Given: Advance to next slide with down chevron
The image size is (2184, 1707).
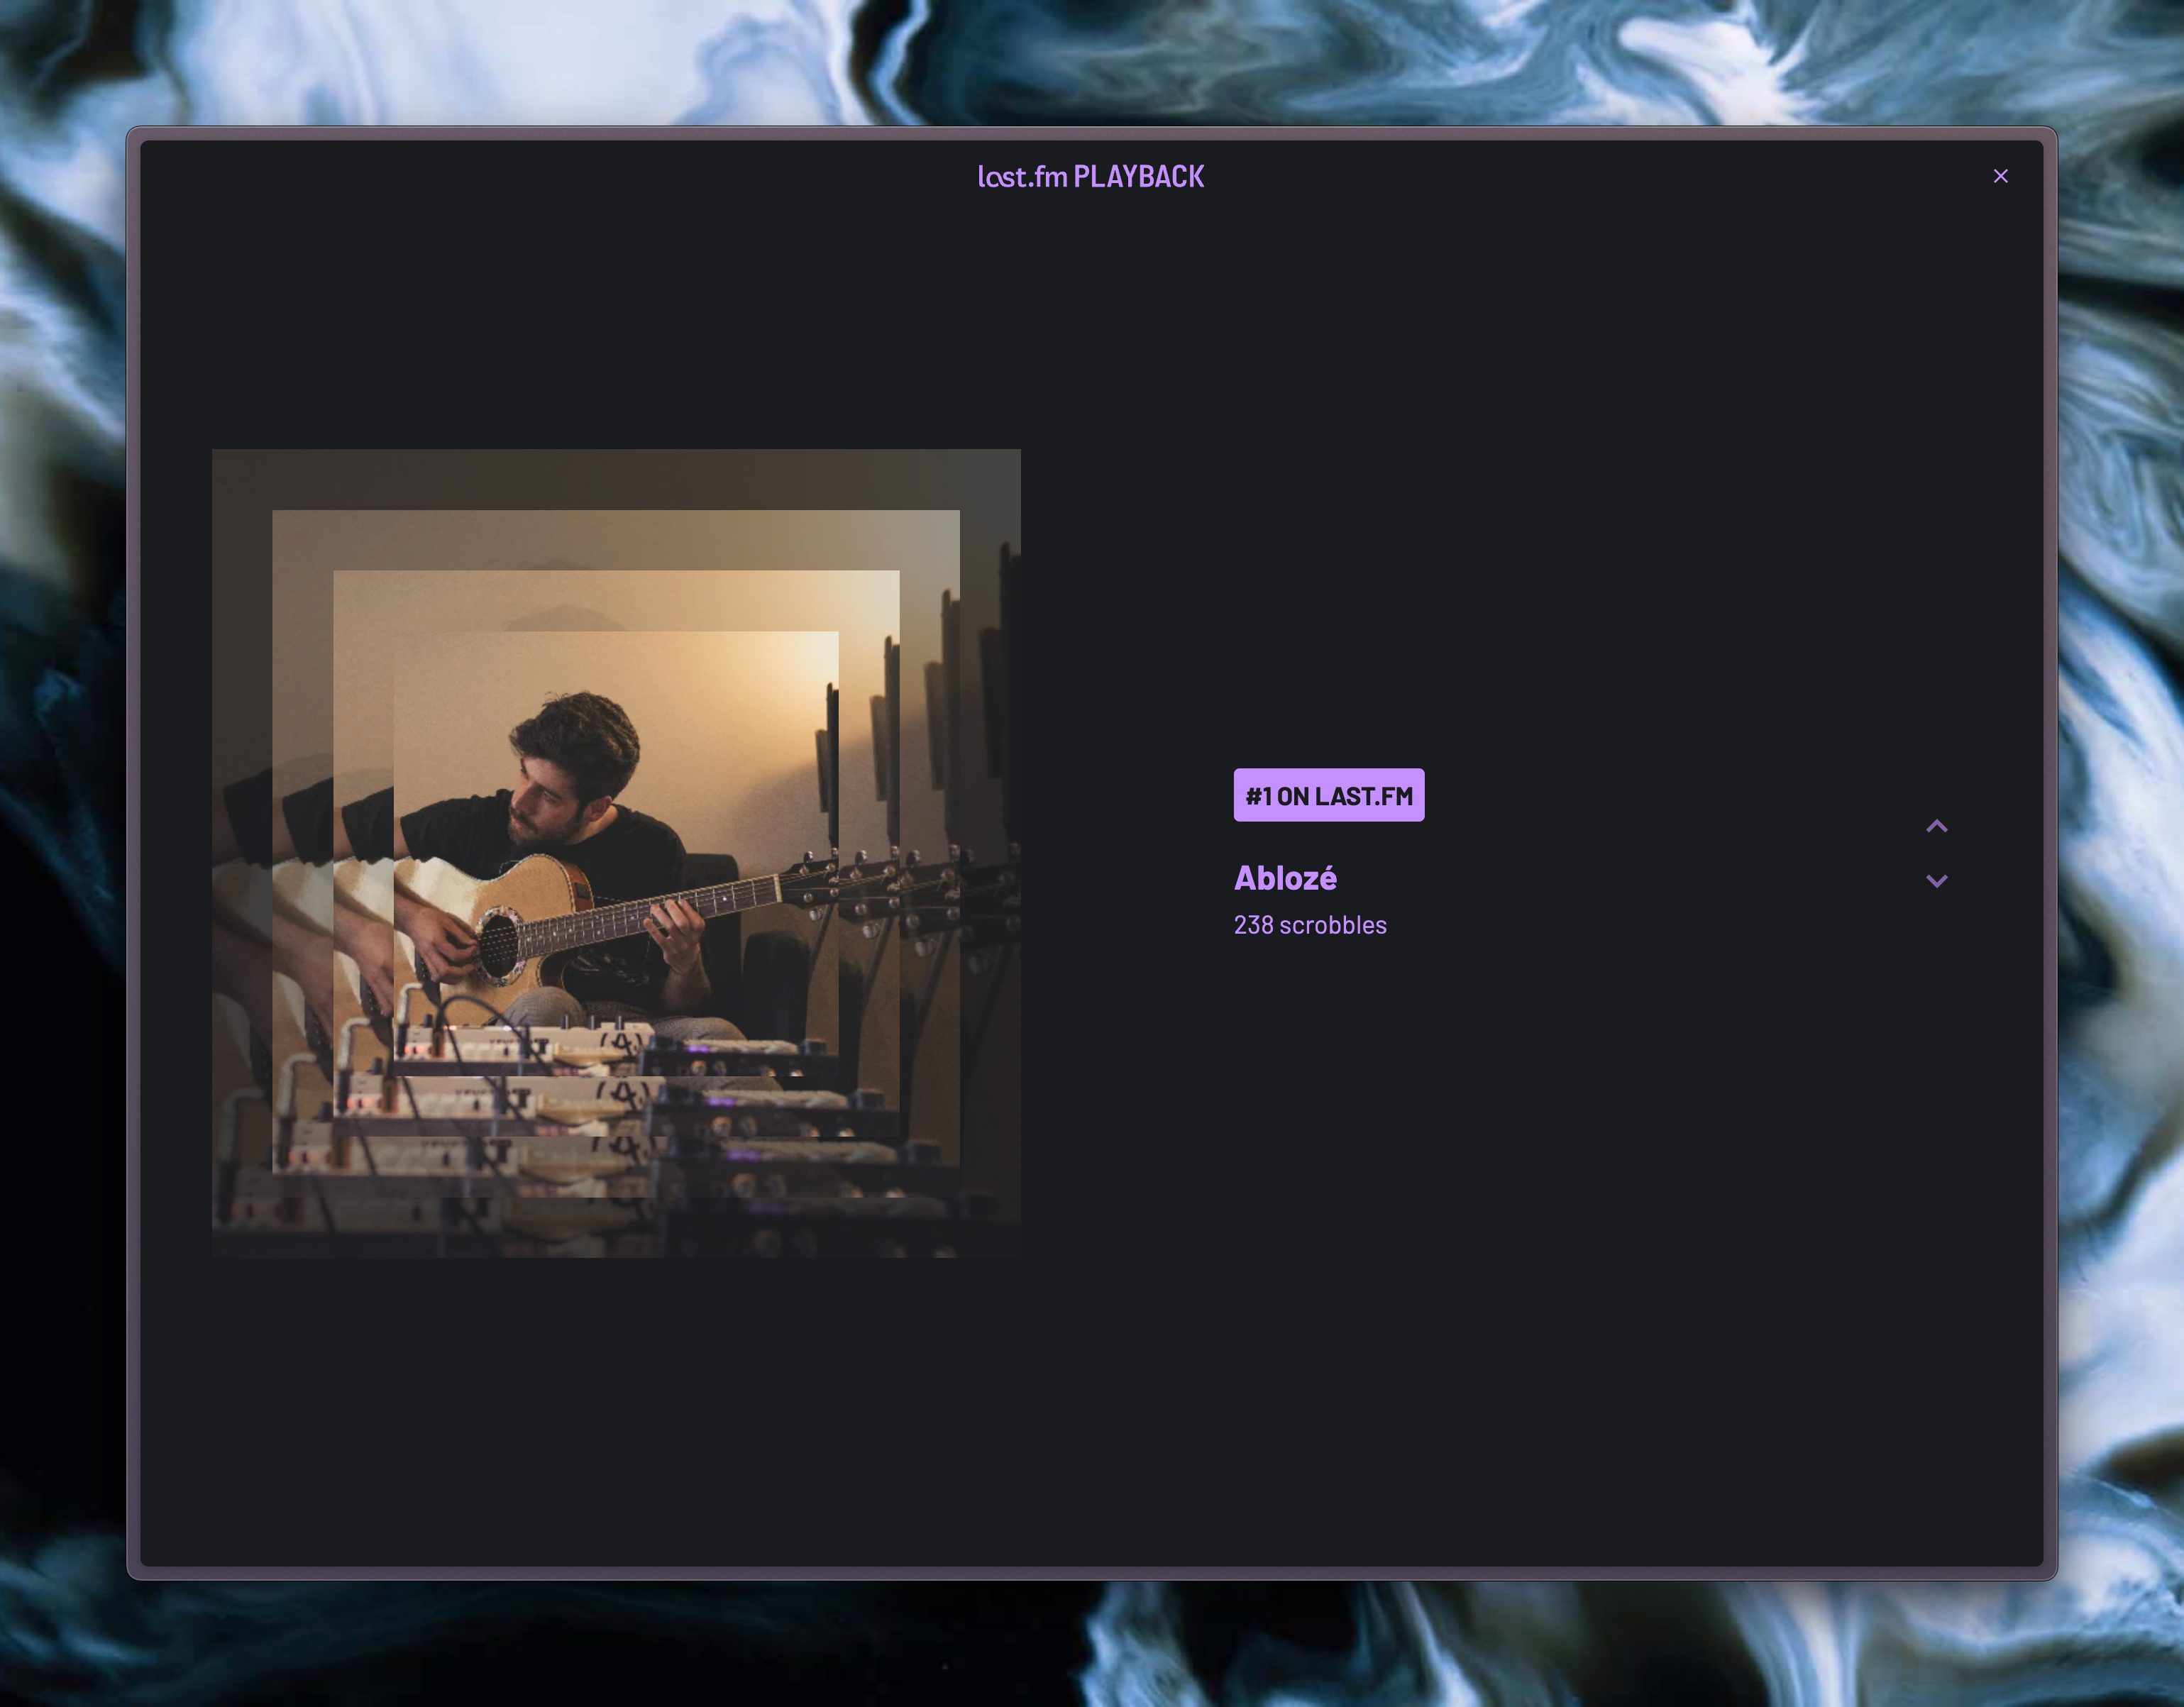Looking at the screenshot, I should point(1936,881).
